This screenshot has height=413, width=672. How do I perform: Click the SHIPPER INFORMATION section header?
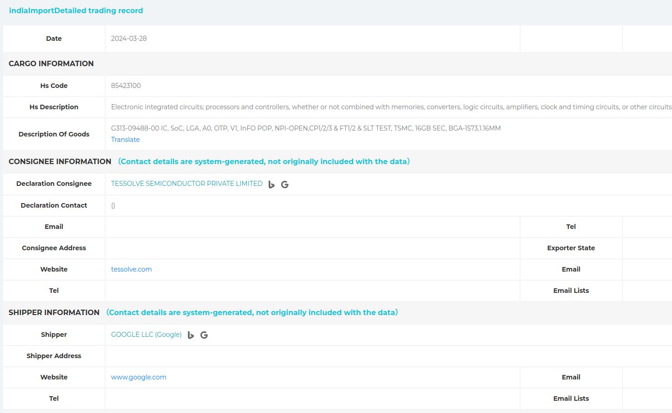tap(54, 312)
